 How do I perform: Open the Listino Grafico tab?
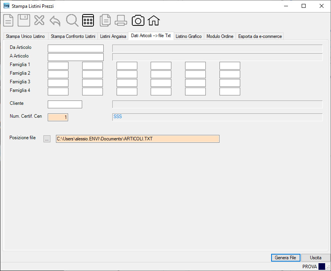pos(189,36)
